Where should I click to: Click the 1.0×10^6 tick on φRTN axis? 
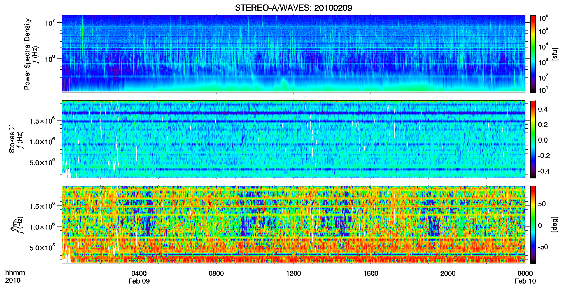tap(42, 227)
